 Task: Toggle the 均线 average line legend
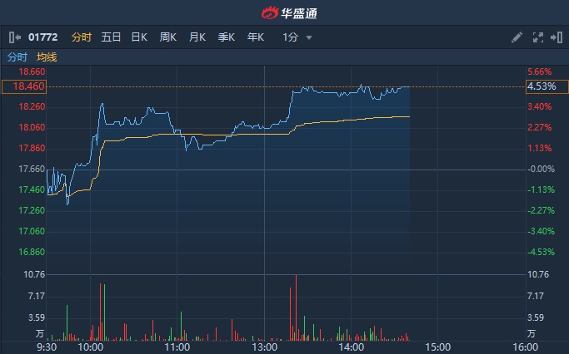tap(47, 57)
